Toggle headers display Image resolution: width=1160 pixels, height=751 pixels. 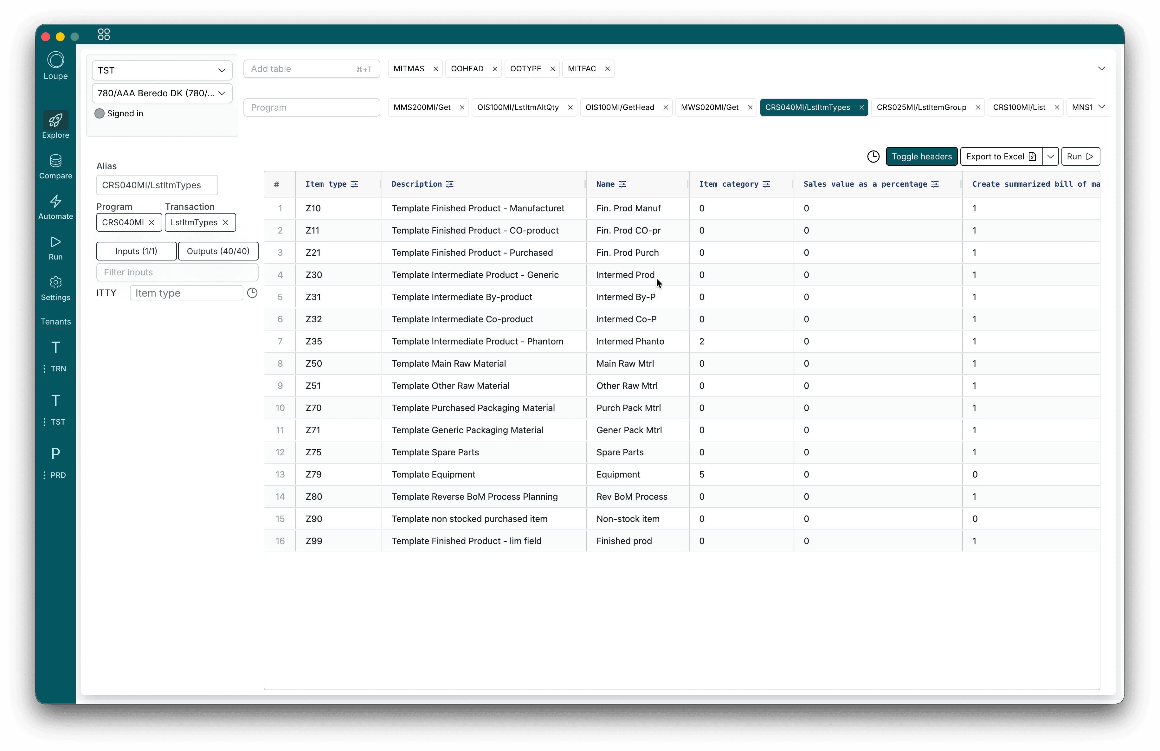[x=921, y=157]
